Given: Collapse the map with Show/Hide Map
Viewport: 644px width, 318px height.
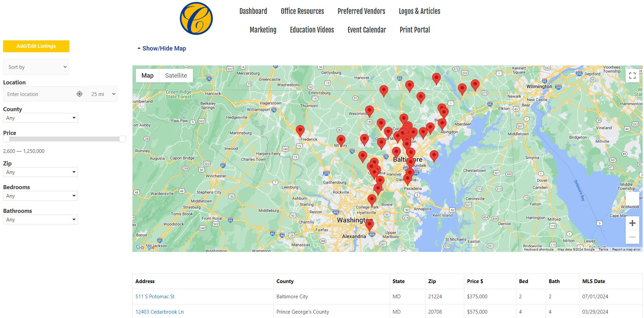Looking at the screenshot, I should (162, 48).
